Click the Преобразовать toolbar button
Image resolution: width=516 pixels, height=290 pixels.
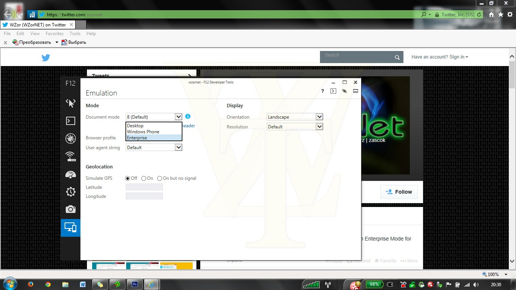(32, 42)
